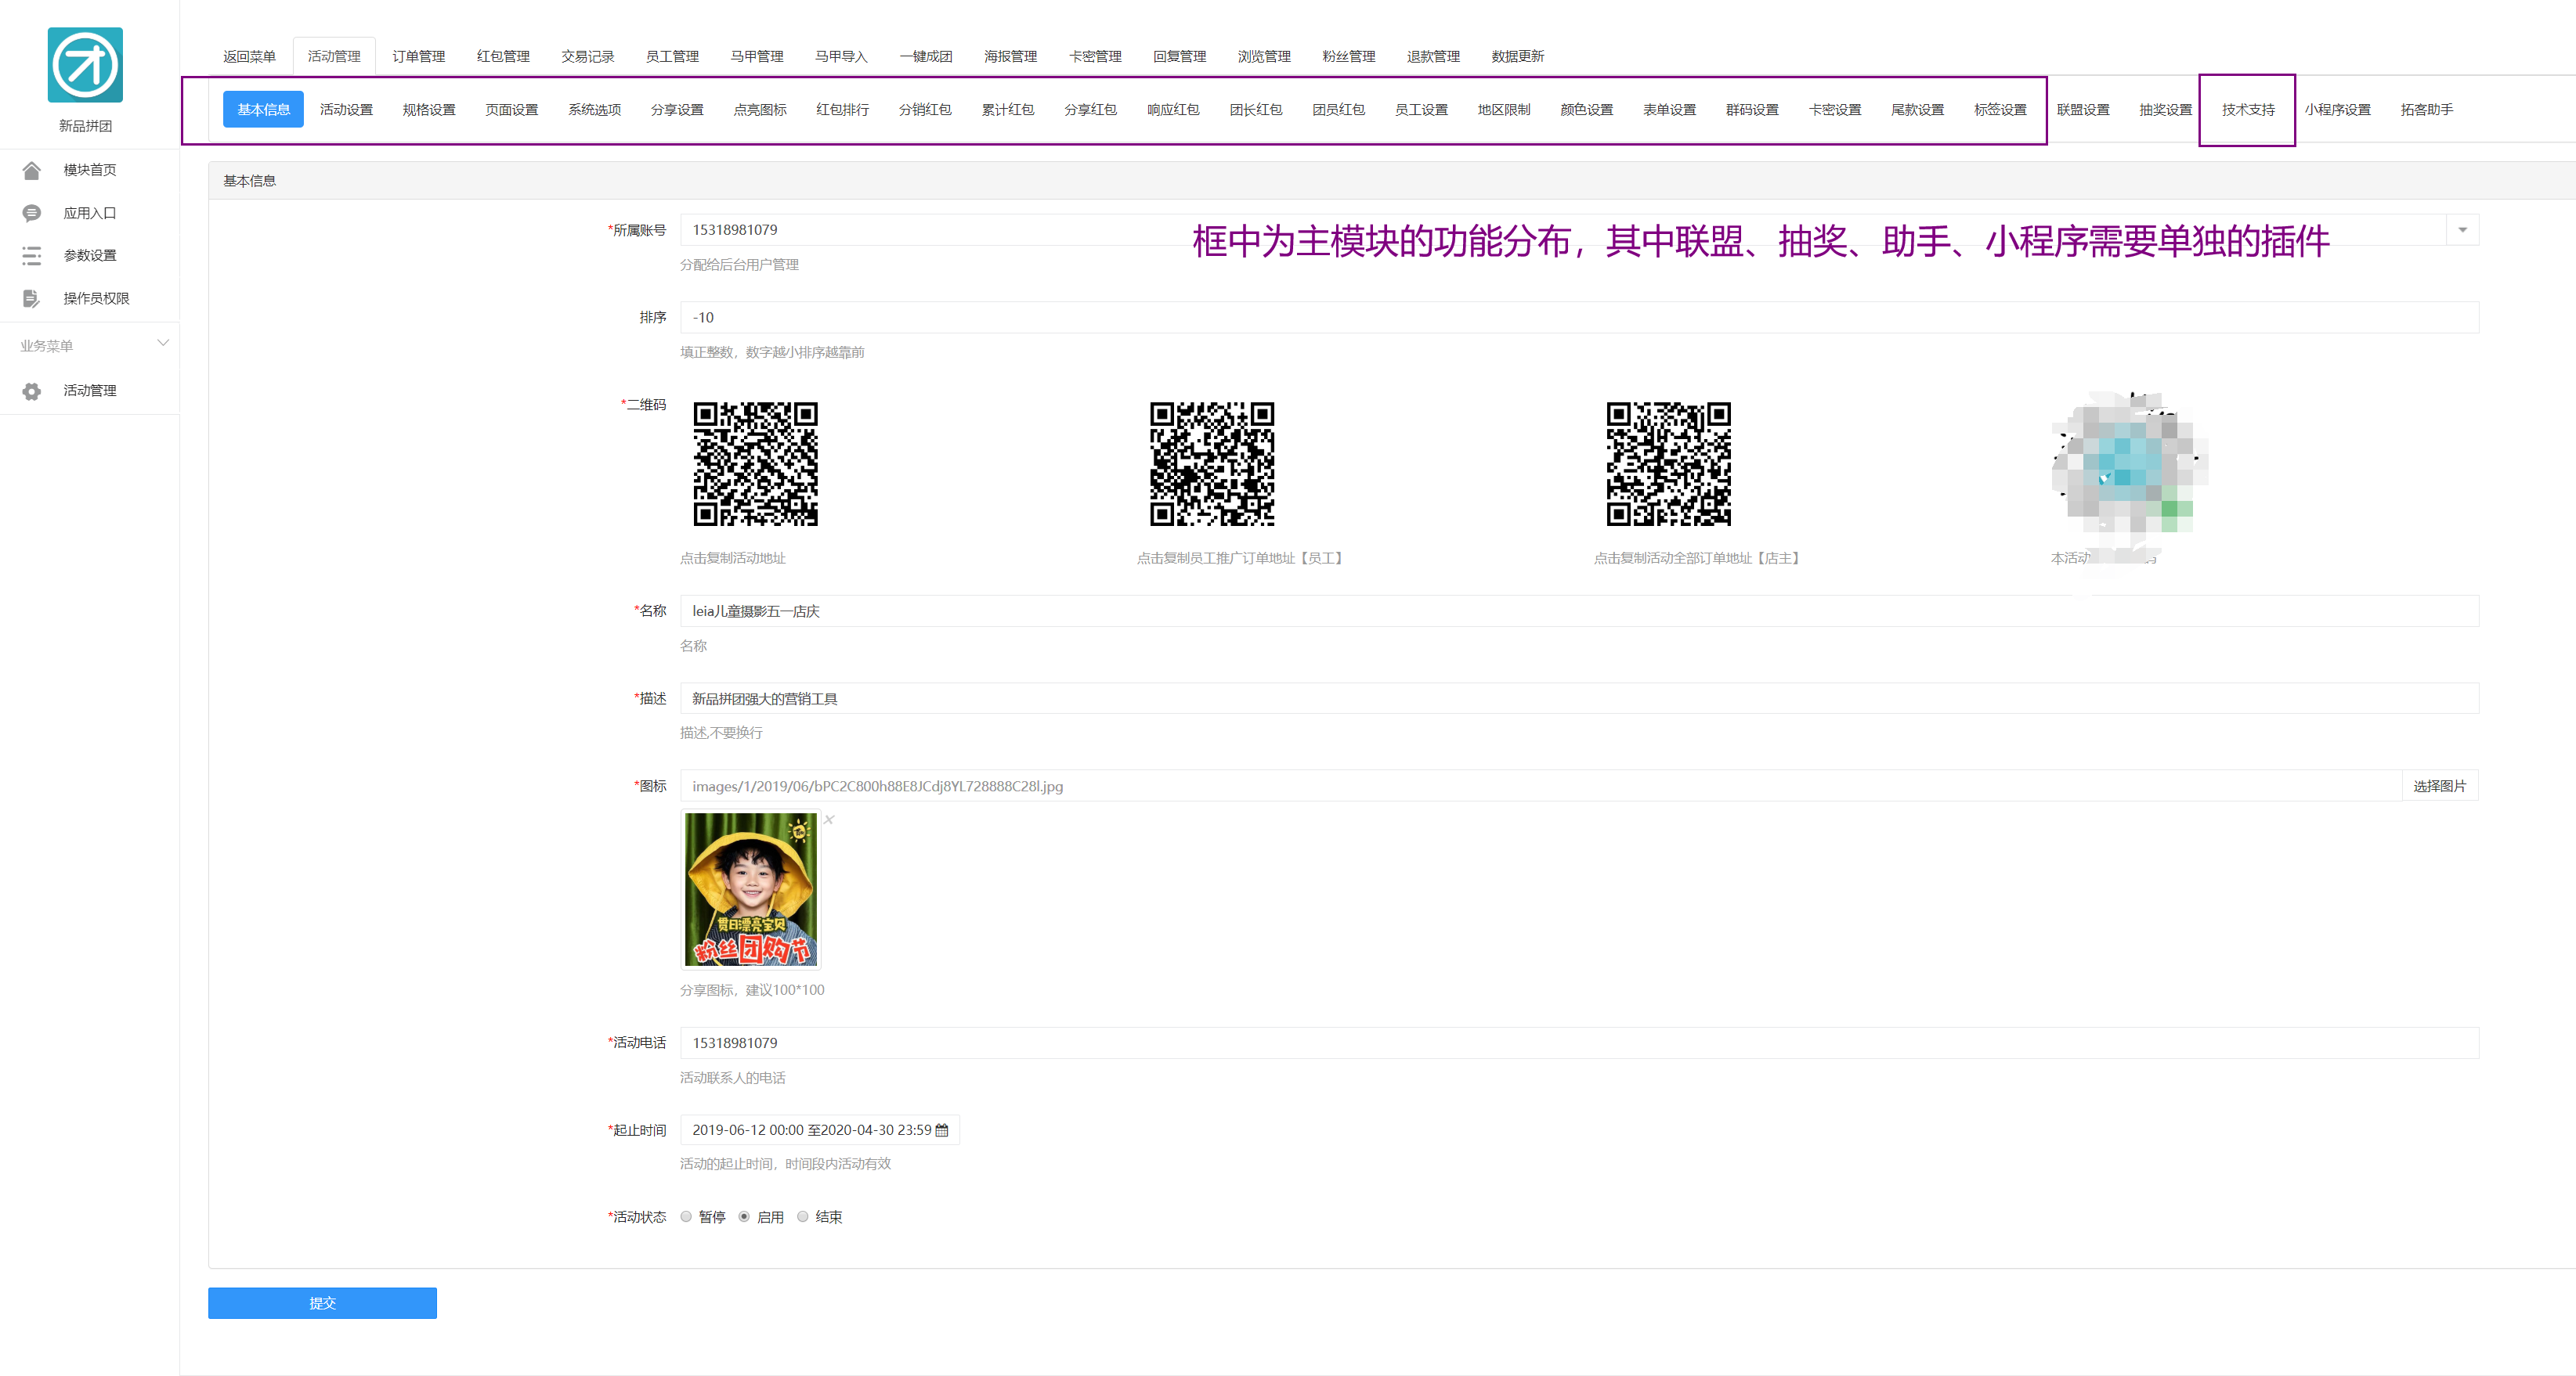This screenshot has width=2576, height=1376.
Task: Open the 粉丝管理 tab
Action: [x=1348, y=56]
